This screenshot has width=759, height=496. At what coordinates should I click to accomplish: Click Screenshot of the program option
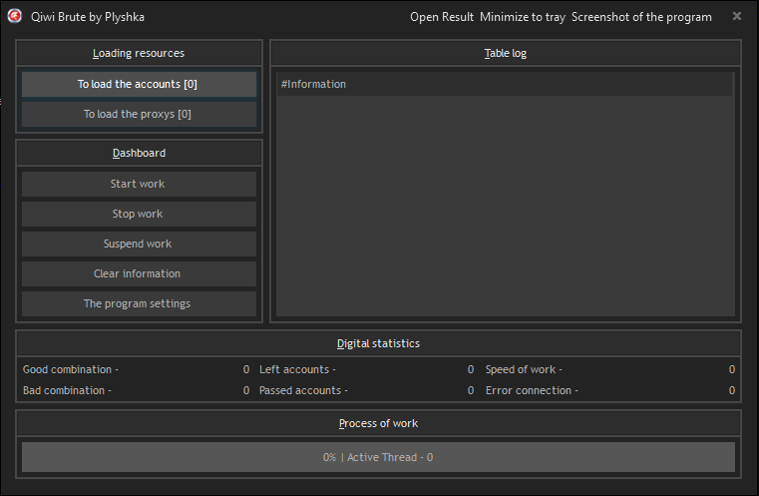coord(641,17)
